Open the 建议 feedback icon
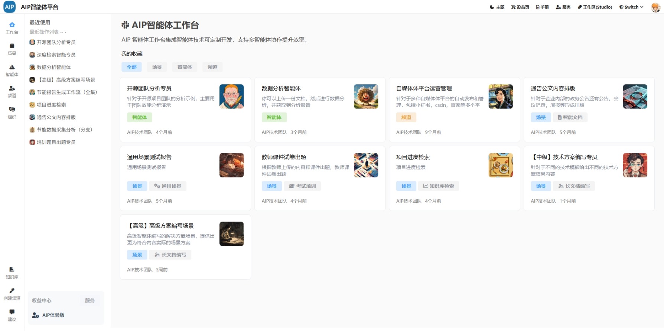 coord(12,315)
